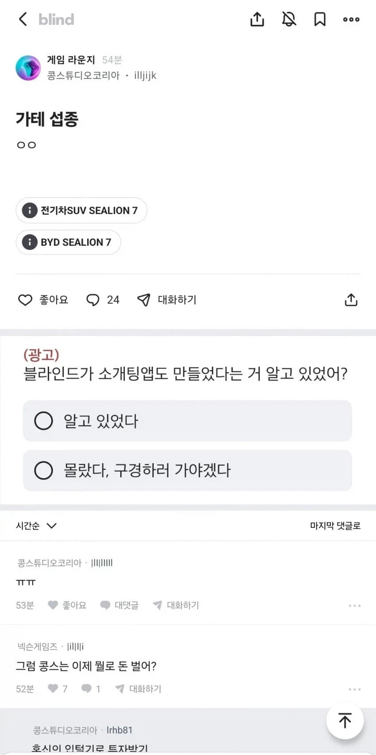Screen dimensions: 376x755
Task: Like the 'ㅠㅠ' comment
Action: tap(53, 605)
